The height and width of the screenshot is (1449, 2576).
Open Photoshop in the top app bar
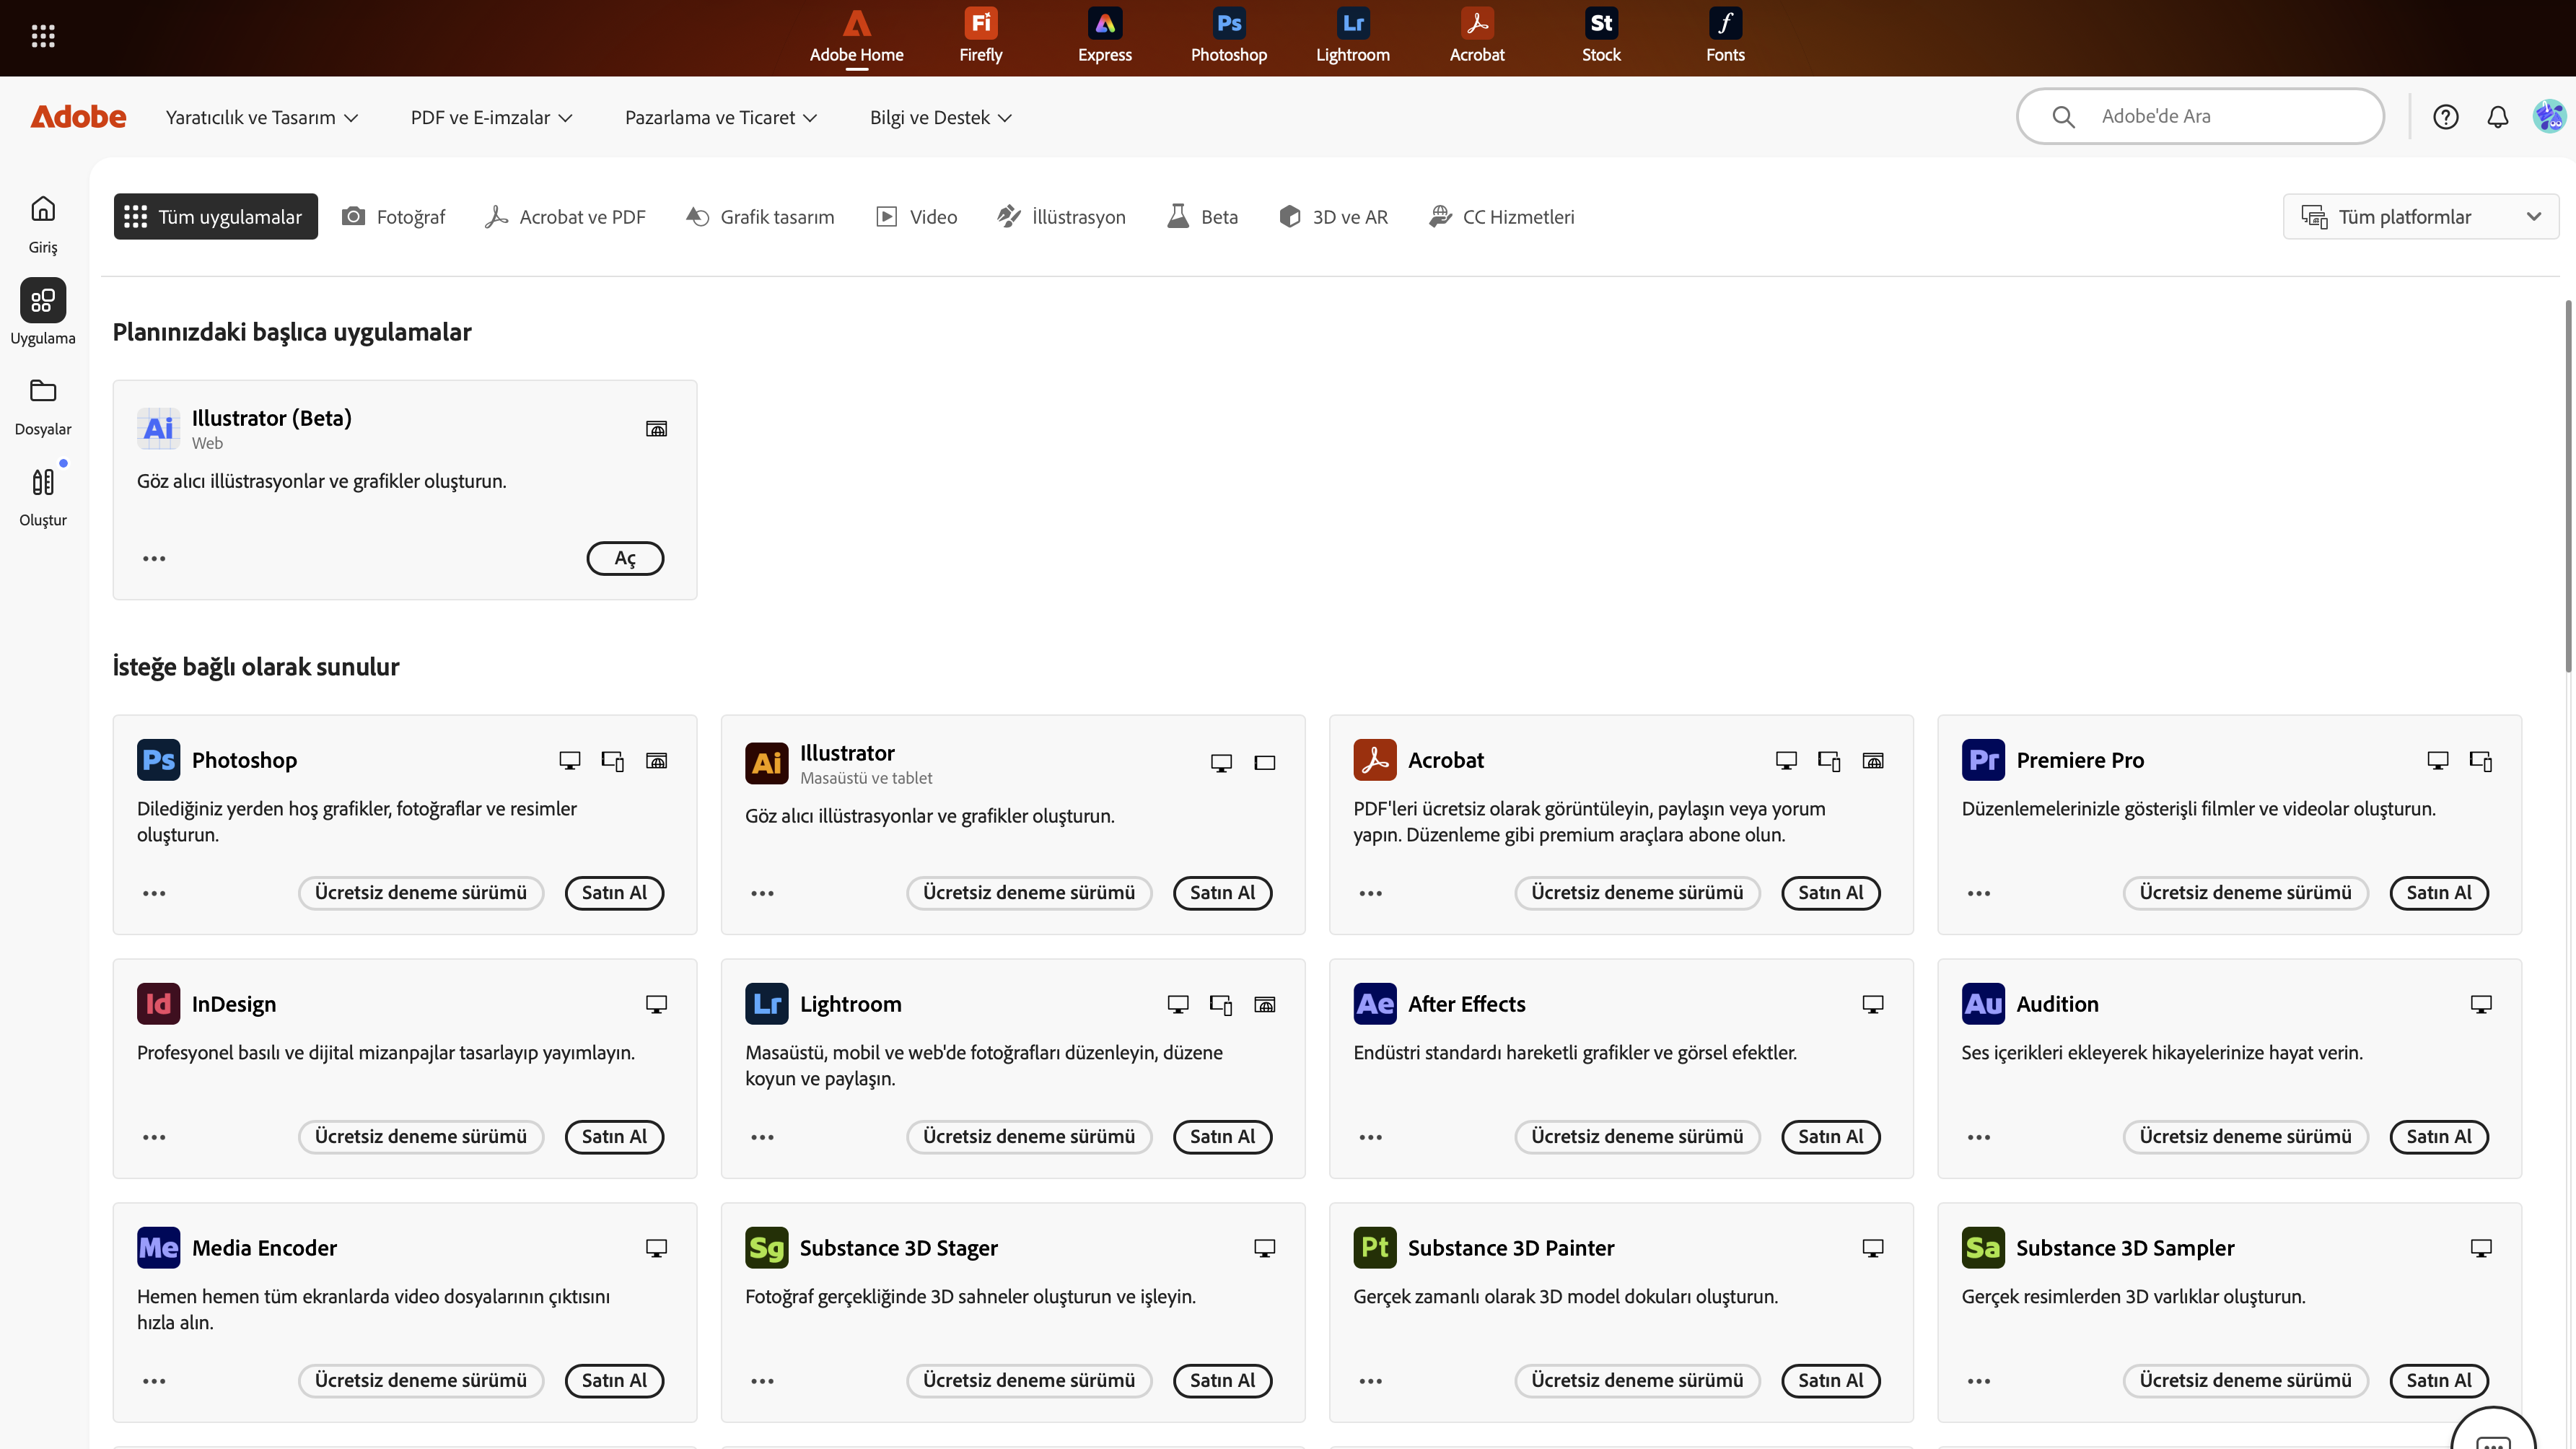pos(1228,36)
